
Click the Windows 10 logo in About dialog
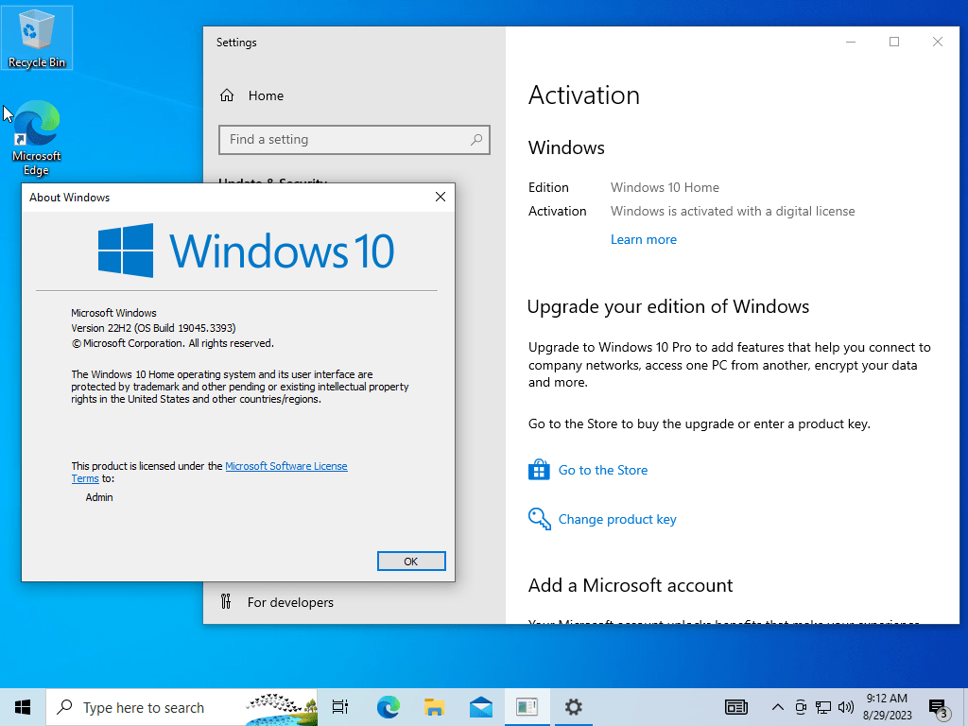246,251
